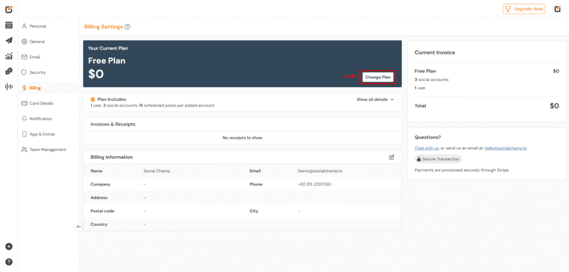
Task: Click the profile logo icon at top right
Action: click(x=557, y=9)
